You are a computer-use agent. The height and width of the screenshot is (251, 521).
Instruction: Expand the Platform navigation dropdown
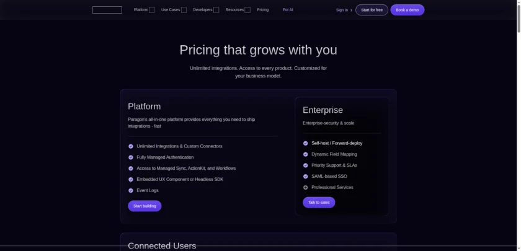coord(144,10)
